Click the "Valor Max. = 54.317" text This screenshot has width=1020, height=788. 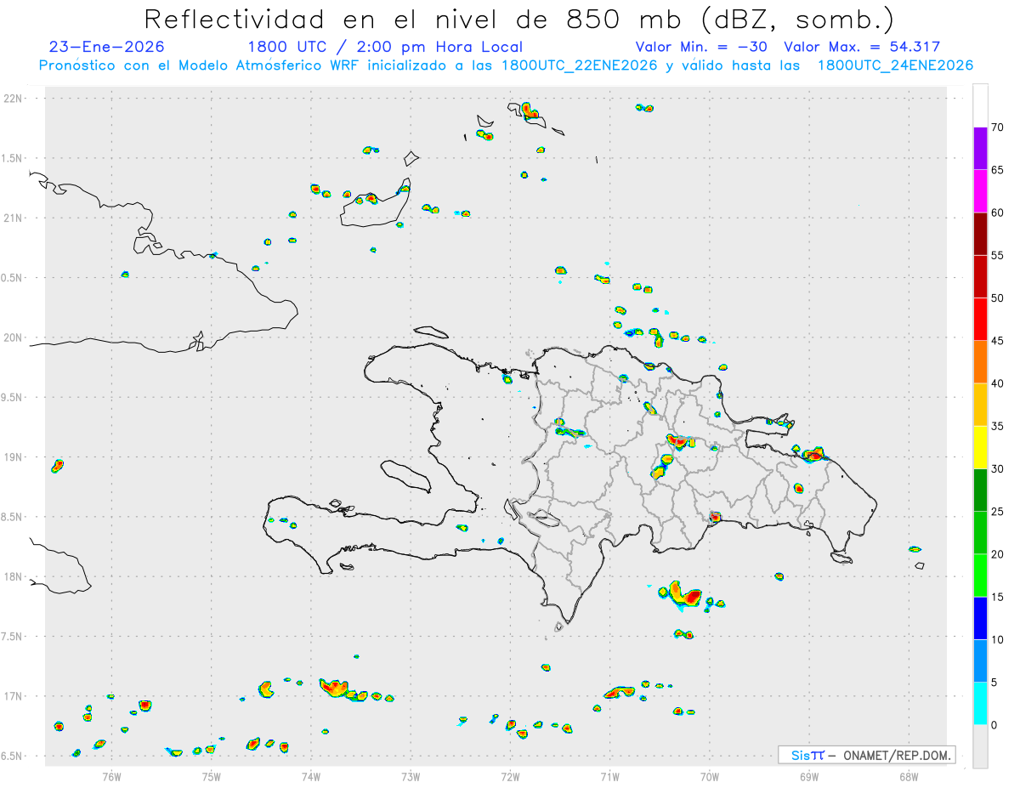point(862,47)
